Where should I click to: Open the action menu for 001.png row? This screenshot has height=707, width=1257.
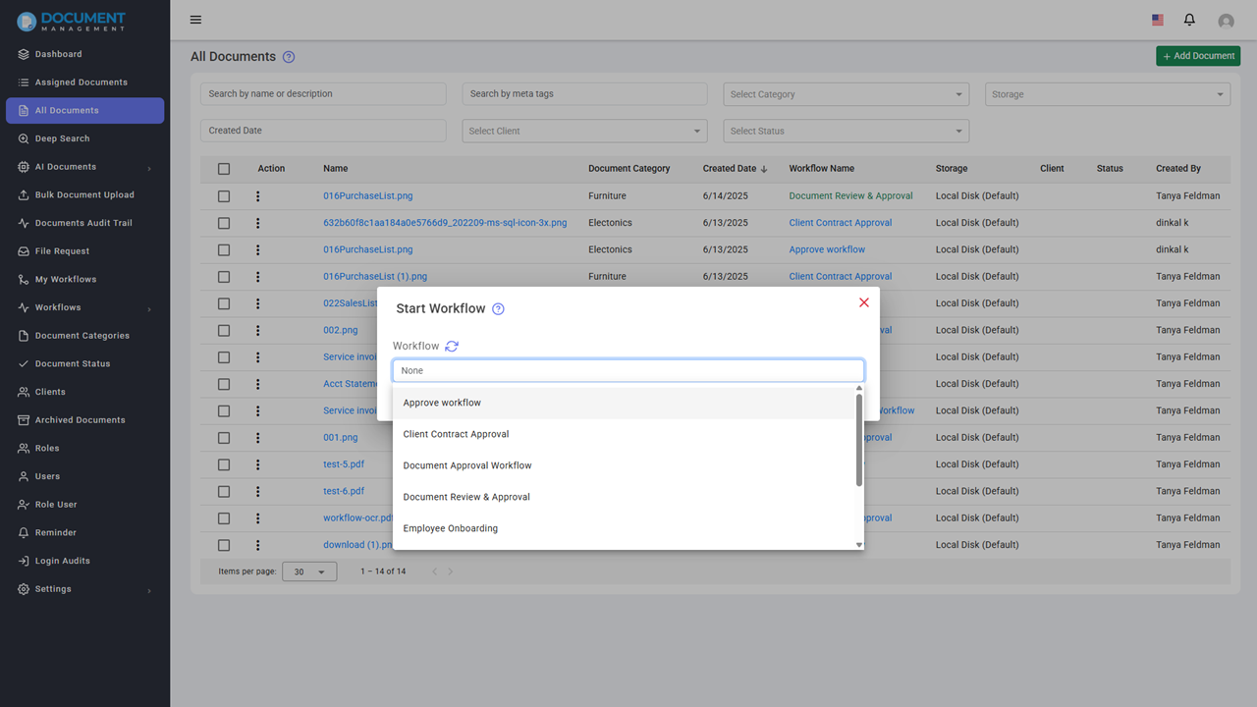click(x=258, y=438)
